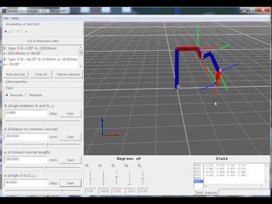Click State matrix scroll-up arrow
272x204 pixels.
(266, 165)
